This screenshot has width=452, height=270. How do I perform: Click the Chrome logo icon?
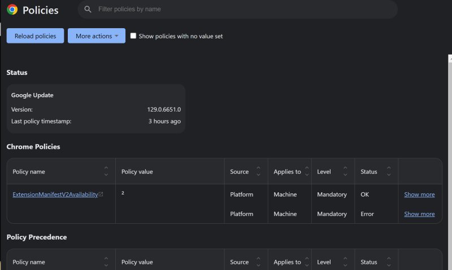click(x=12, y=10)
